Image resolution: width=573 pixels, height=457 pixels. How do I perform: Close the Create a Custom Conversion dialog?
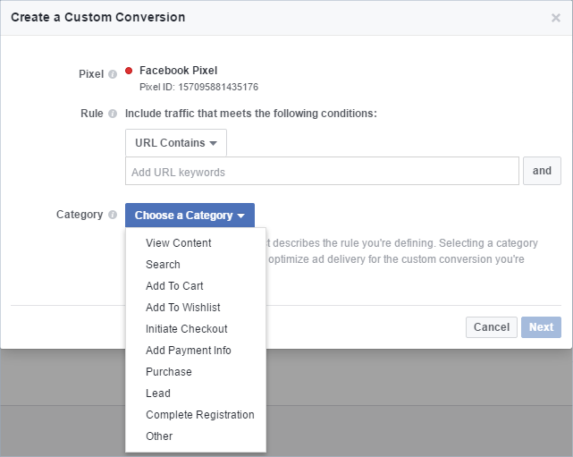555,18
